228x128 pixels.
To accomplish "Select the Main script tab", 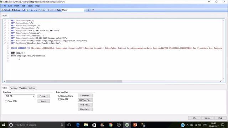I will tap(5, 16).
